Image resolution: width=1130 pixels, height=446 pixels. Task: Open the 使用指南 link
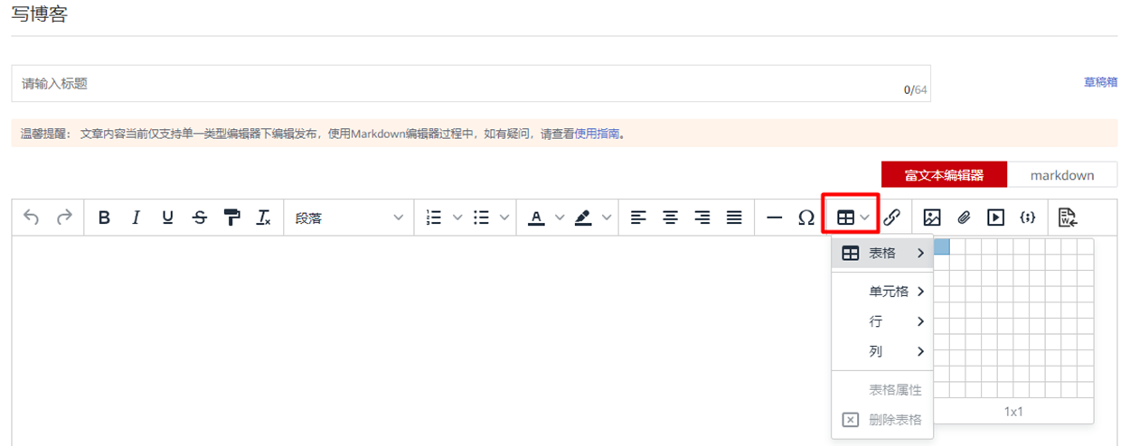tap(597, 134)
